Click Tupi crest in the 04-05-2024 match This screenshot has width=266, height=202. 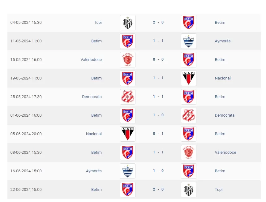coord(127,23)
